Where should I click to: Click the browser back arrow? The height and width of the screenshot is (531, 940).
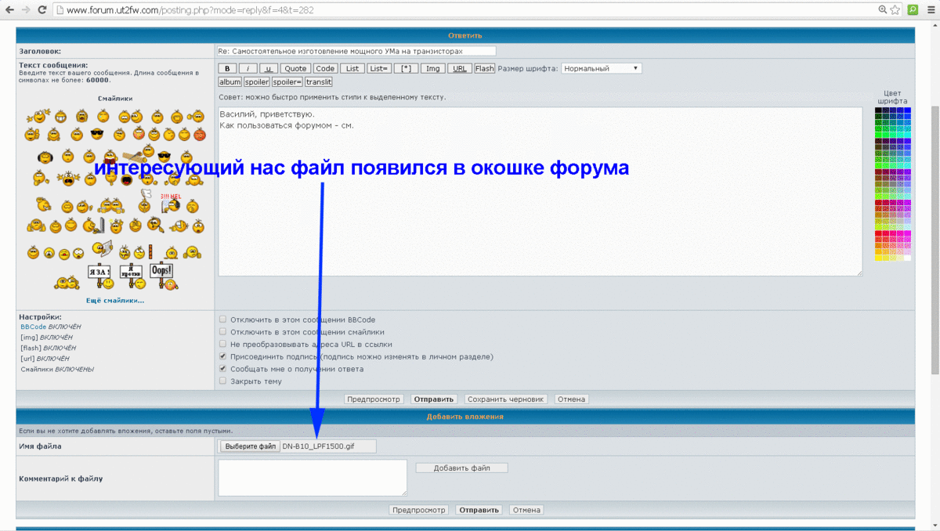(x=9, y=10)
